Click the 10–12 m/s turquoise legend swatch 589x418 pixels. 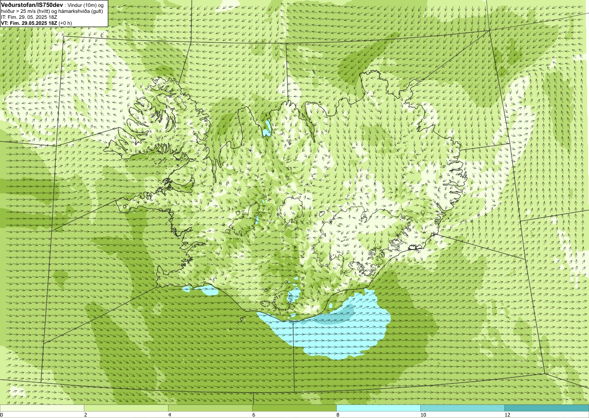(x=462, y=408)
